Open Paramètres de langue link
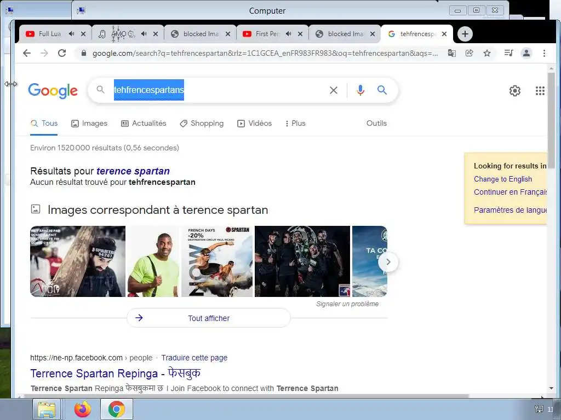 (x=510, y=210)
